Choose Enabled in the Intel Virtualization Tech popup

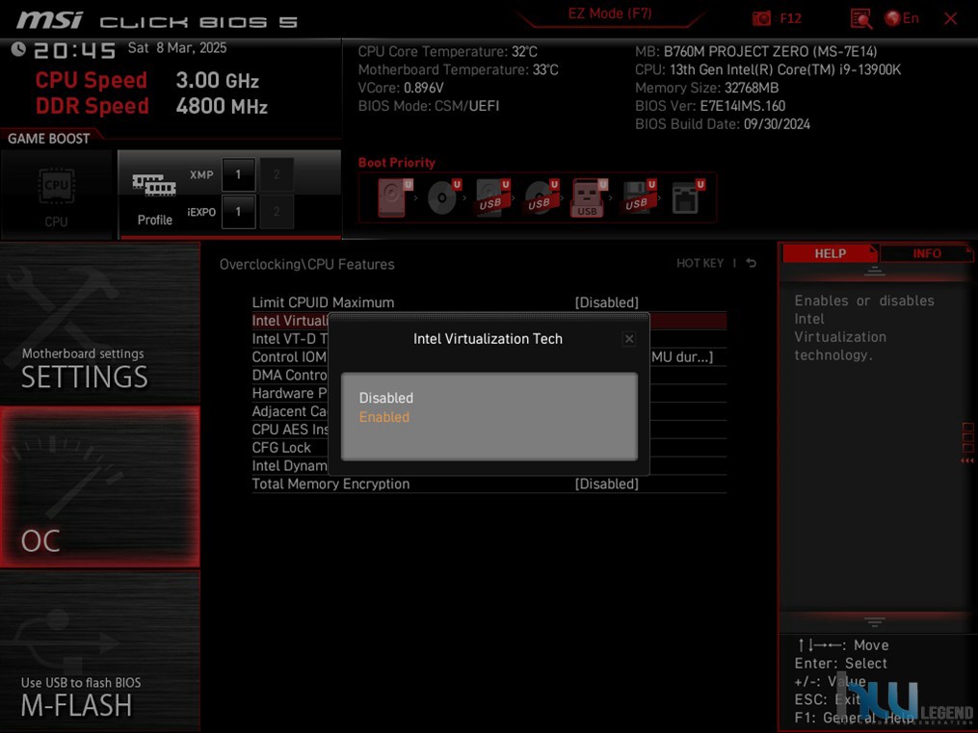pyautogui.click(x=384, y=417)
